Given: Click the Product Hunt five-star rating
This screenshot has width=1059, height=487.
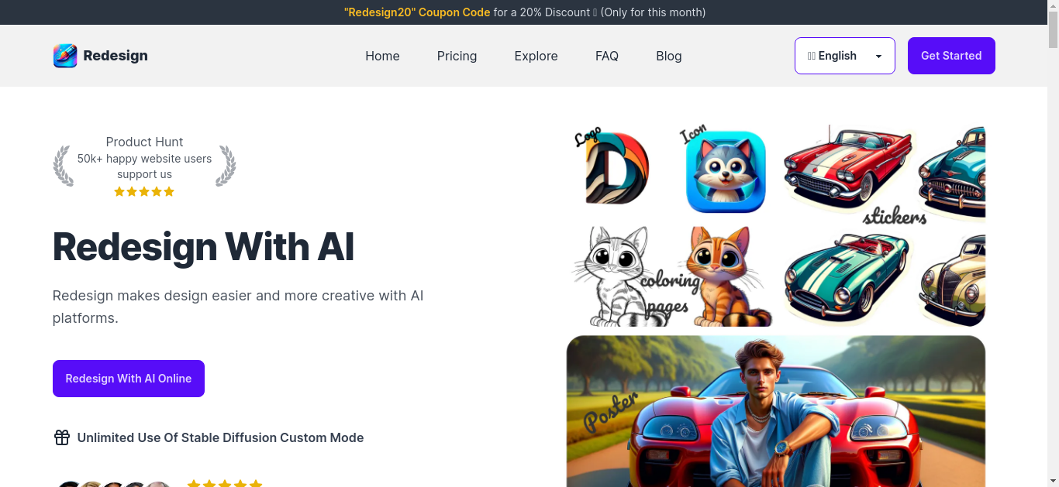Looking at the screenshot, I should pyautogui.click(x=144, y=191).
